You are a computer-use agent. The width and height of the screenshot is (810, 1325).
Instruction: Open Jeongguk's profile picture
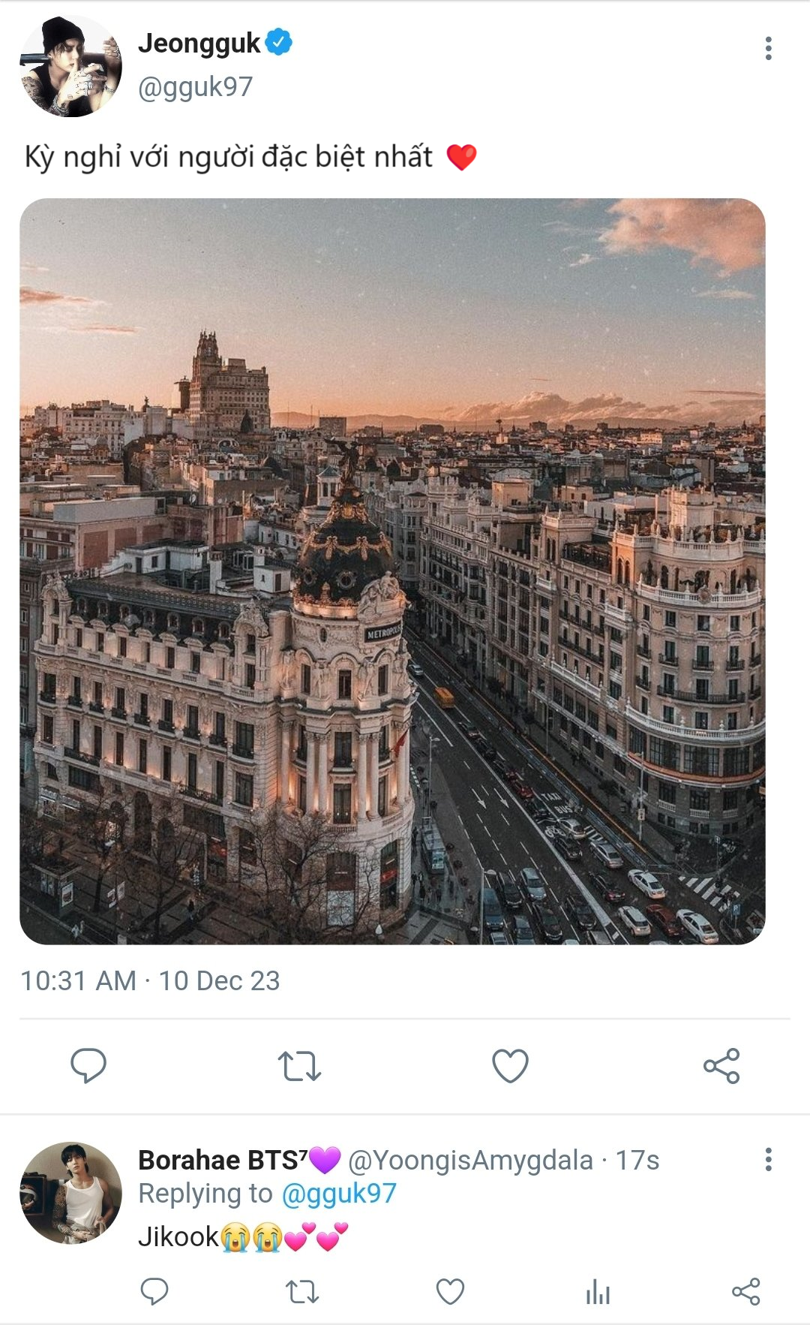[x=70, y=66]
